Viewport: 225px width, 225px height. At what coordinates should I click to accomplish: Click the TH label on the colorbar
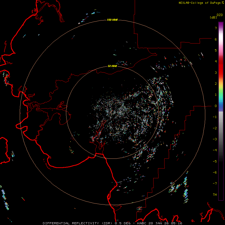coord(215,194)
